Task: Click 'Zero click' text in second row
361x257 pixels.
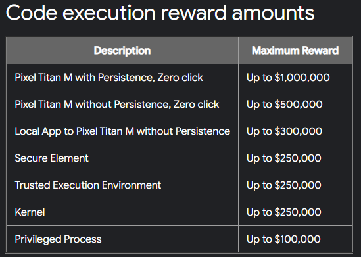Action: click(196, 105)
